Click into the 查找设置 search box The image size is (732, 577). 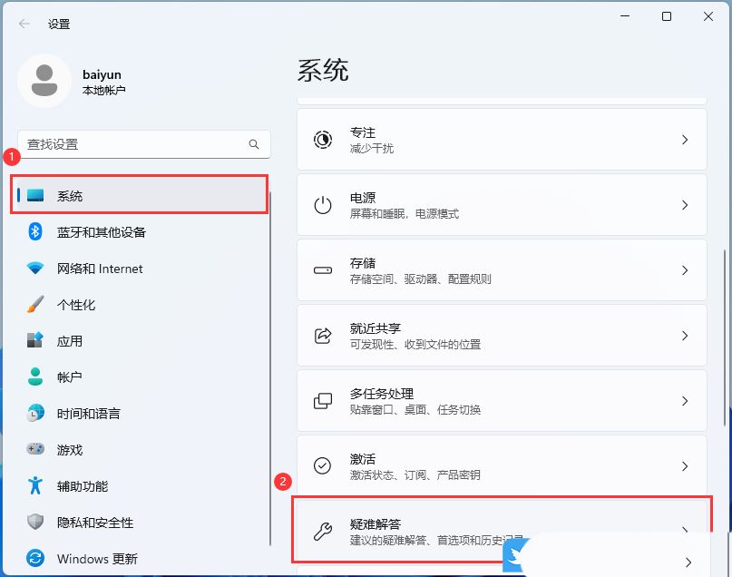(144, 144)
